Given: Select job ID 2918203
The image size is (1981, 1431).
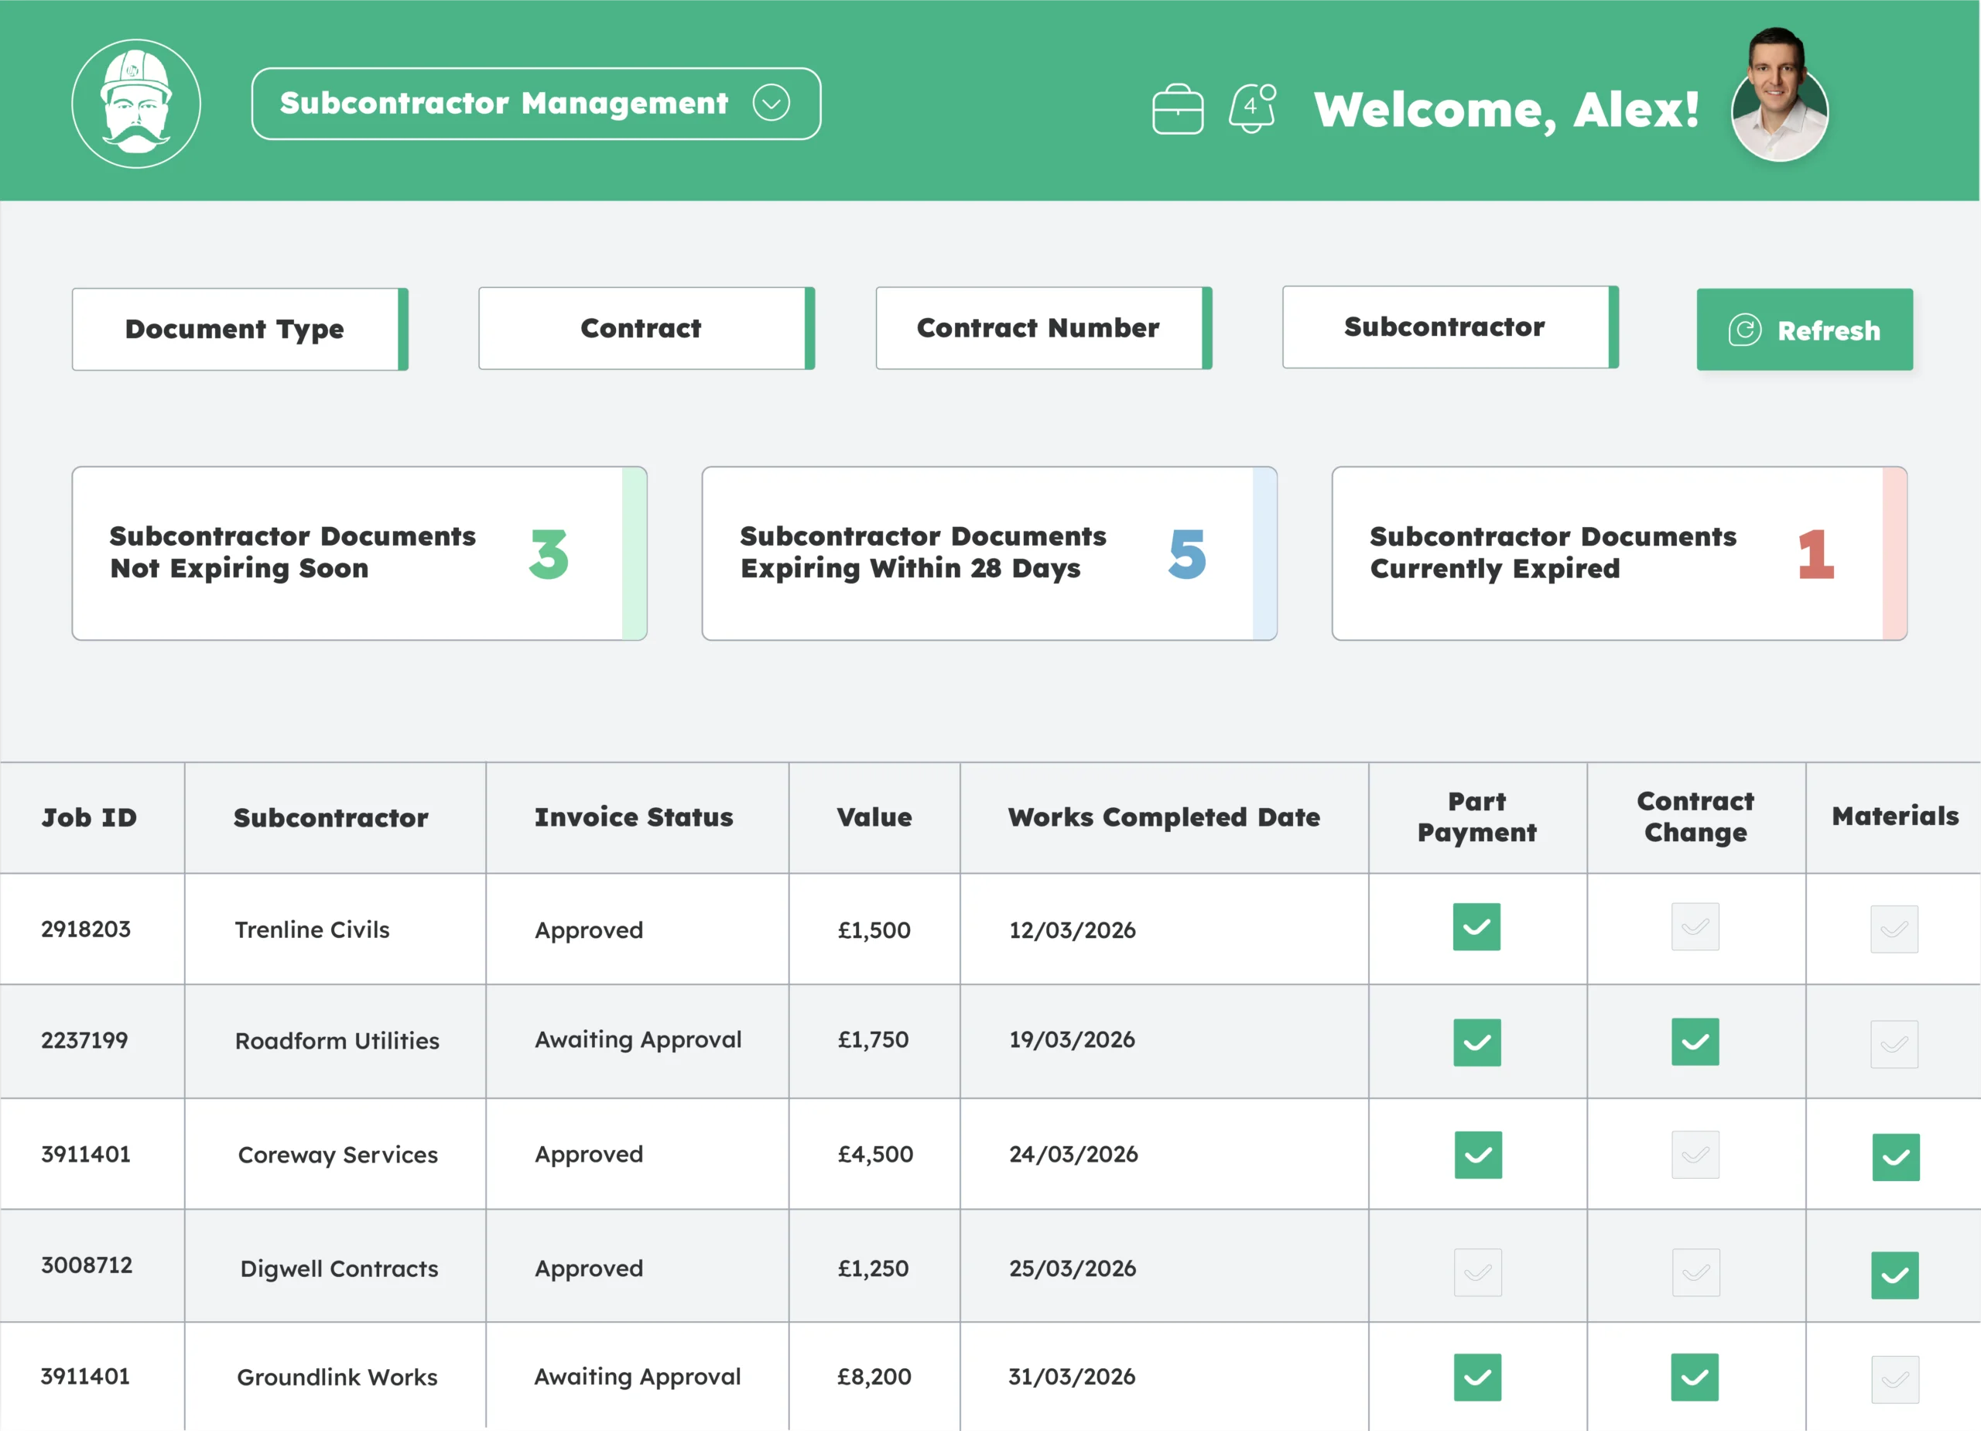Looking at the screenshot, I should click(x=86, y=929).
